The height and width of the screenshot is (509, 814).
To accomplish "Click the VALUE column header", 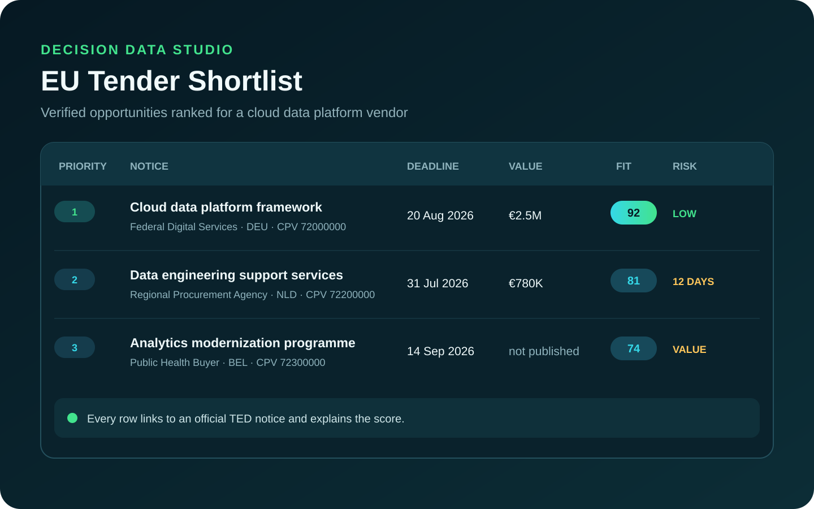I will click(525, 166).
